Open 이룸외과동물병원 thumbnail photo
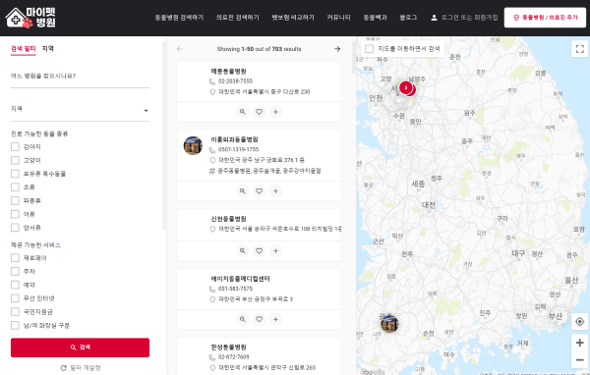The width and height of the screenshot is (590, 375). click(193, 145)
